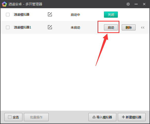Close the 多开管理器 window
Image resolution: width=150 pixels, height=124 pixels.
point(144,4)
